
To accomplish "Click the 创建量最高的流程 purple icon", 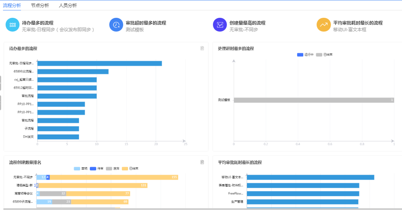I will pyautogui.click(x=220, y=25).
